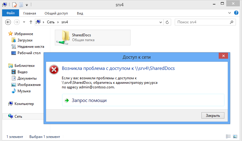The image size is (242, 141).
Task: Select Библиотеки in the navigation pane
Action: [25, 66]
